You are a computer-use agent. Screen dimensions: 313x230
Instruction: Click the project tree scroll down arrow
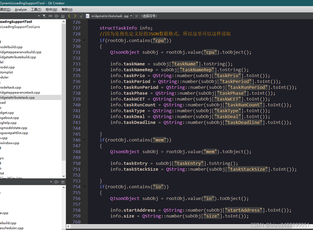[x=64, y=176]
